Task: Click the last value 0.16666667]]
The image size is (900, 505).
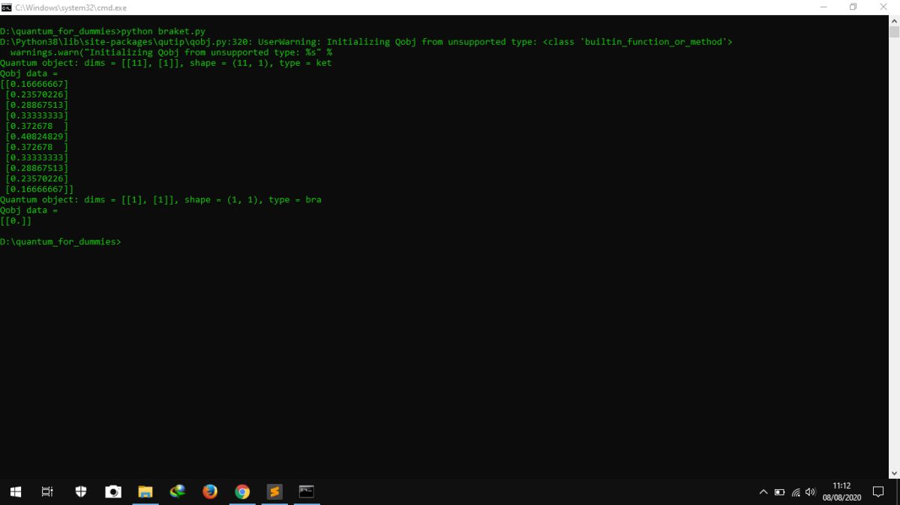Action: pos(42,189)
